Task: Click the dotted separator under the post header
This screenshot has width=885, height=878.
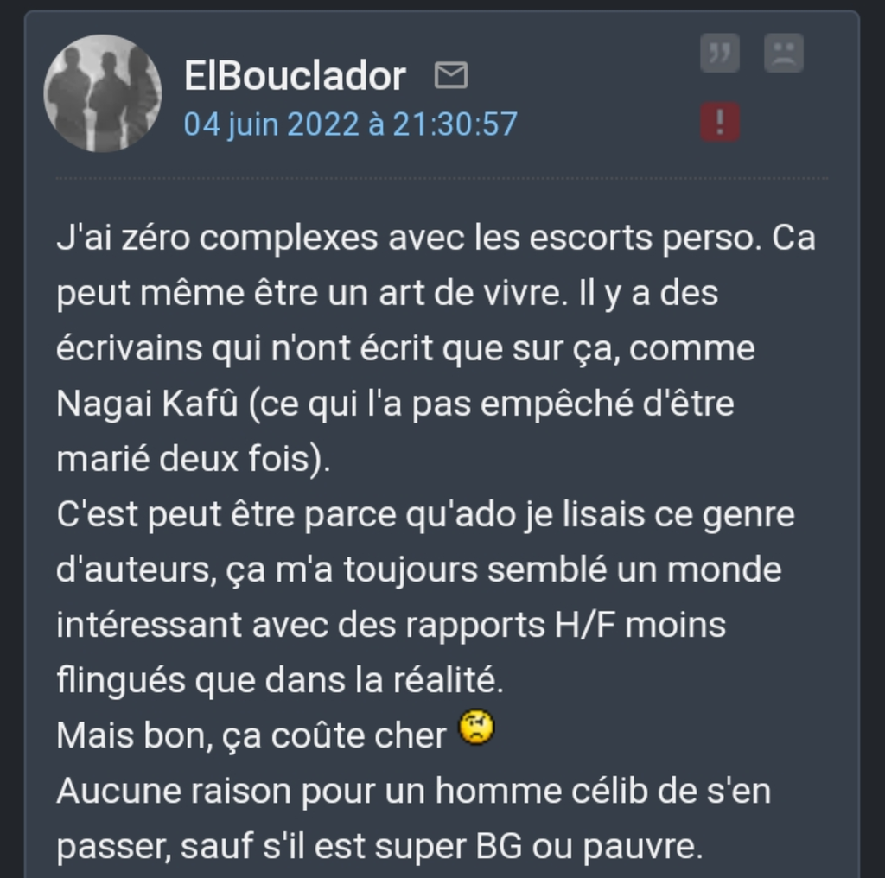Action: (x=442, y=178)
